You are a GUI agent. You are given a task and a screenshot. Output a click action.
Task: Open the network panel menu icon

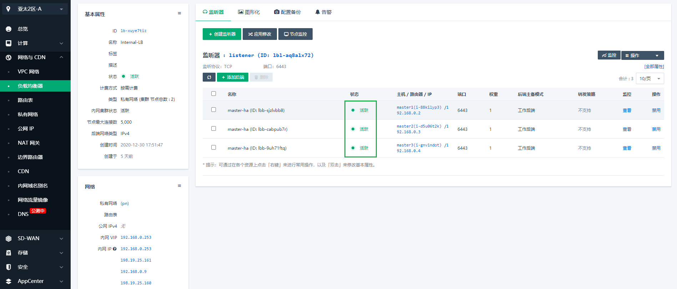[x=179, y=186]
